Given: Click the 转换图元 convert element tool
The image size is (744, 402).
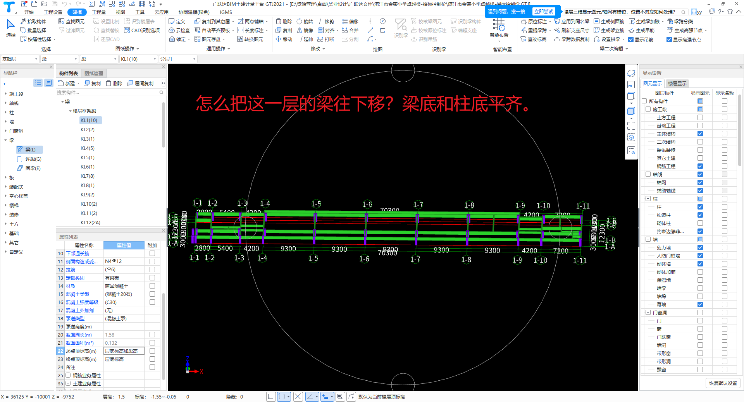Looking at the screenshot, I should 250,39.
